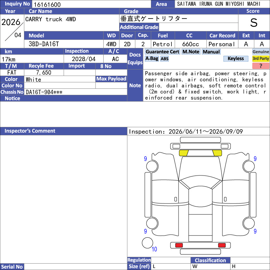
Task: Toggle the A-Bag equipment tag
Action: coord(152,58)
